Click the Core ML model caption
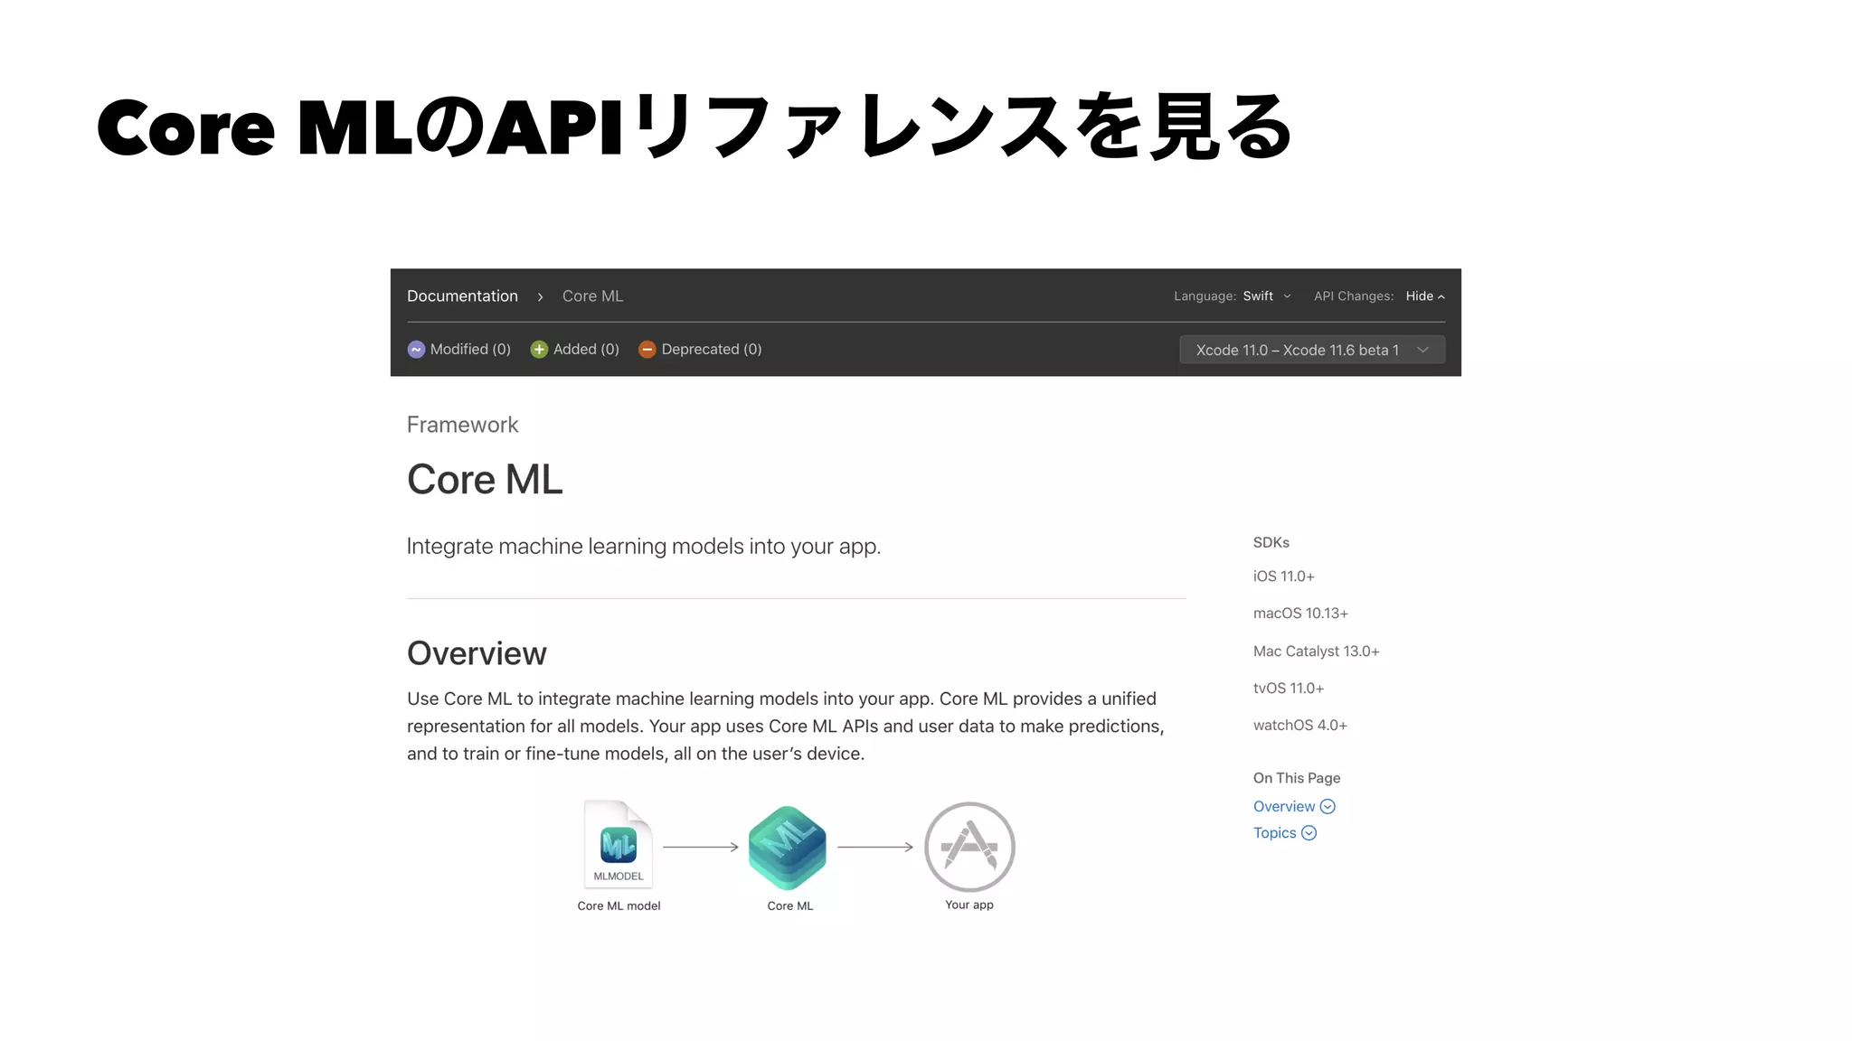Viewport: 1852px width, 1041px height. coord(619,906)
